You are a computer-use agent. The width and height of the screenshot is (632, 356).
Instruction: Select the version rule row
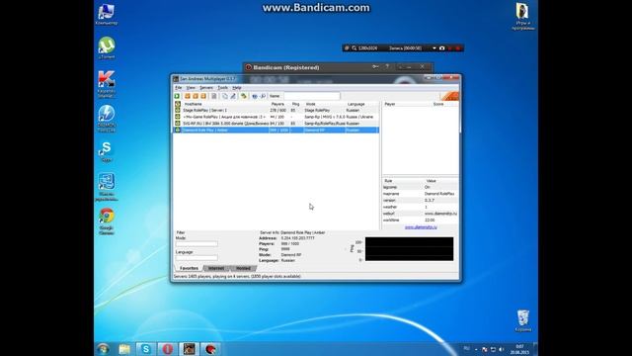click(x=421, y=200)
